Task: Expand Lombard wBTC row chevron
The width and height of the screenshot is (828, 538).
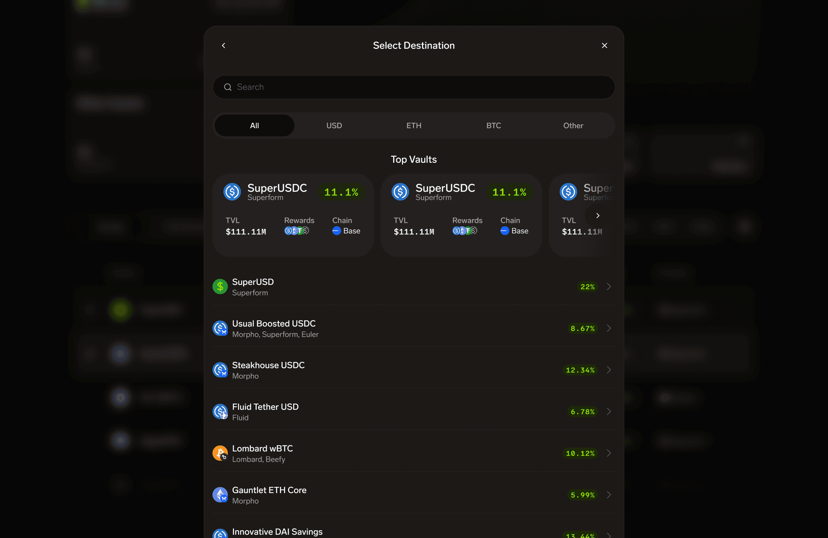Action: pyautogui.click(x=609, y=453)
